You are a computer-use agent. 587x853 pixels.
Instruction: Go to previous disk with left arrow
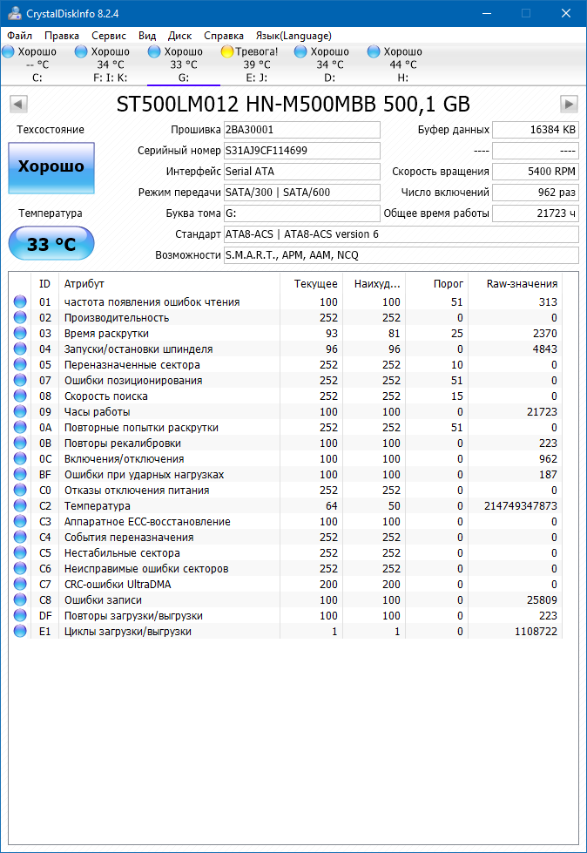(17, 105)
